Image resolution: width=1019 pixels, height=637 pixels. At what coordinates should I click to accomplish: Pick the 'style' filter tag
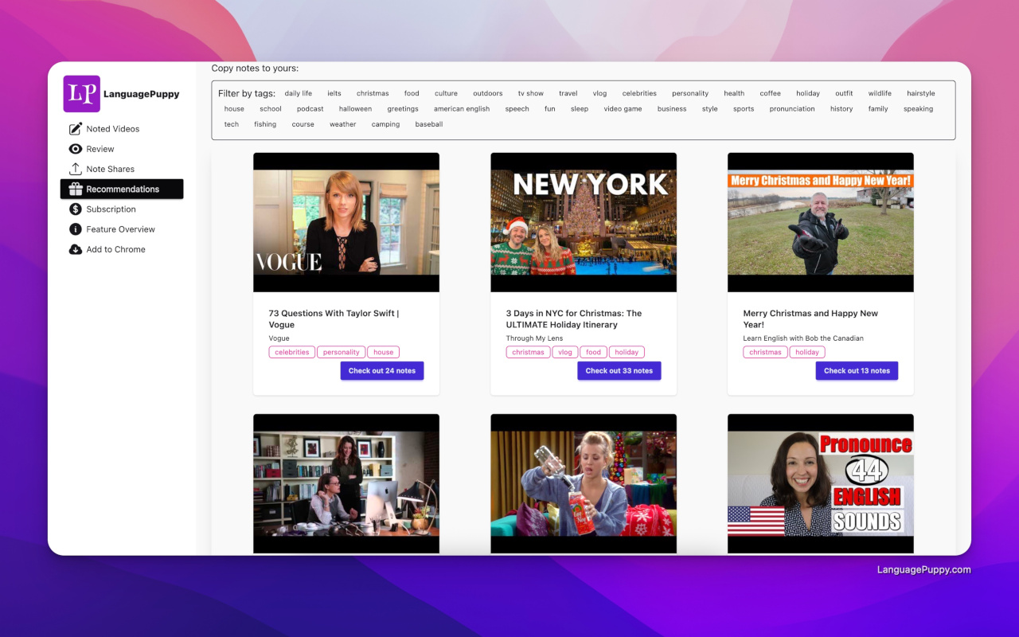tap(710, 109)
